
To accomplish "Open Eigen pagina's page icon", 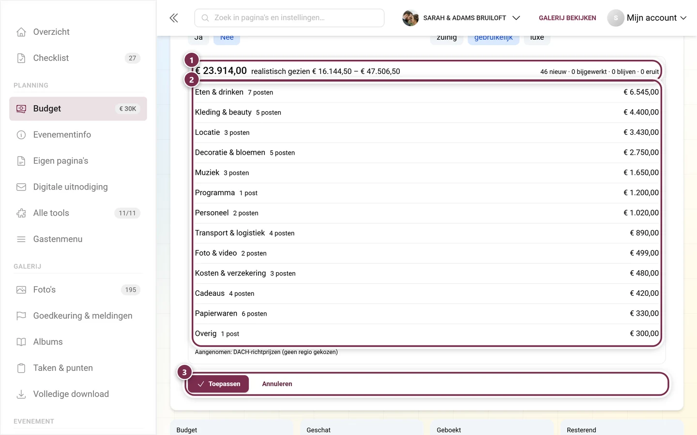I will point(21,161).
